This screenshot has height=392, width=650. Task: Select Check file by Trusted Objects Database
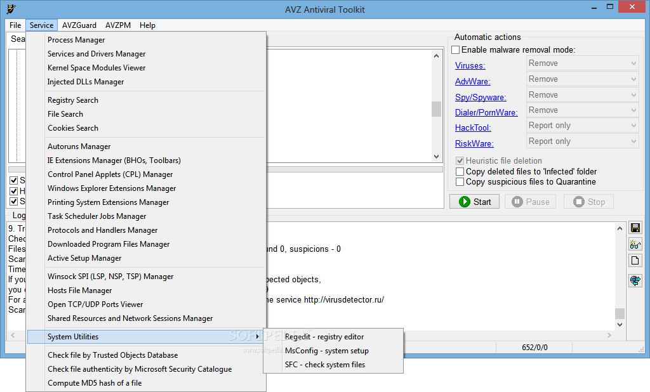146,355
